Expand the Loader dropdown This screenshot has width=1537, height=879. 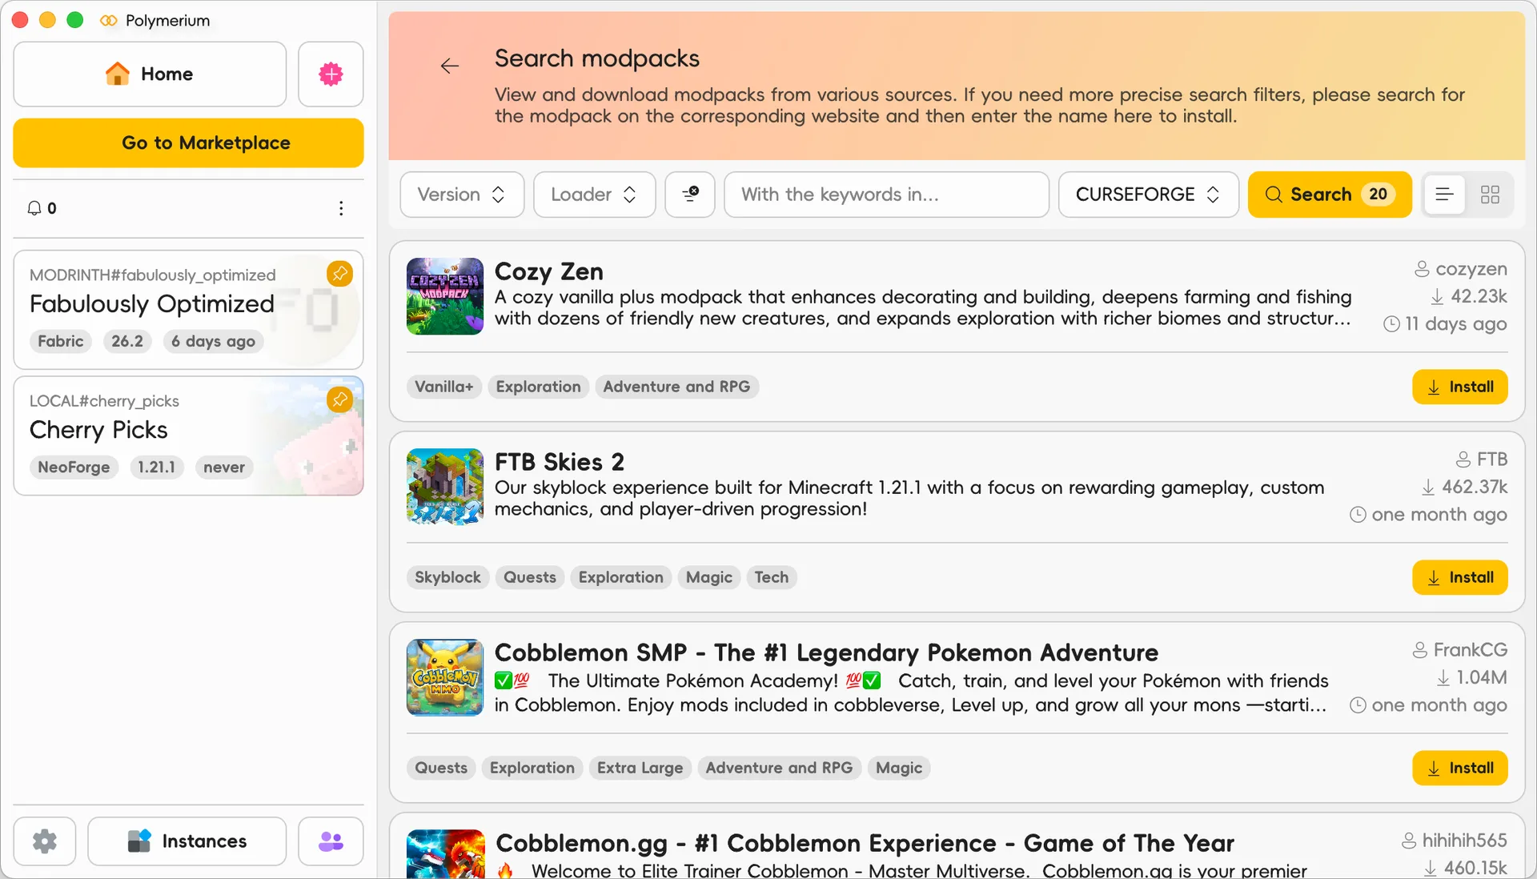594,195
